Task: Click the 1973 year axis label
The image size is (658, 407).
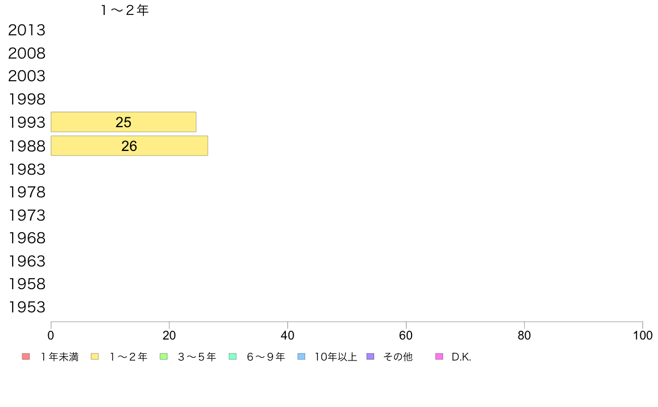Action: pyautogui.click(x=27, y=215)
